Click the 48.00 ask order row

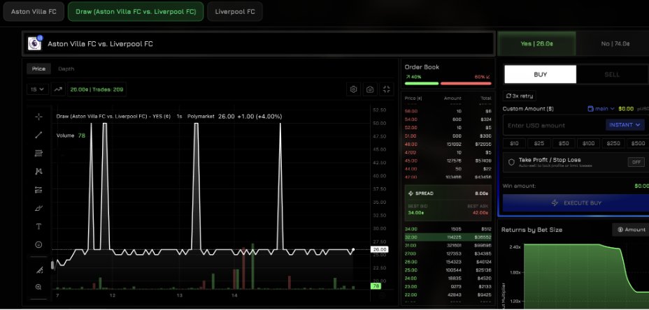point(448,145)
